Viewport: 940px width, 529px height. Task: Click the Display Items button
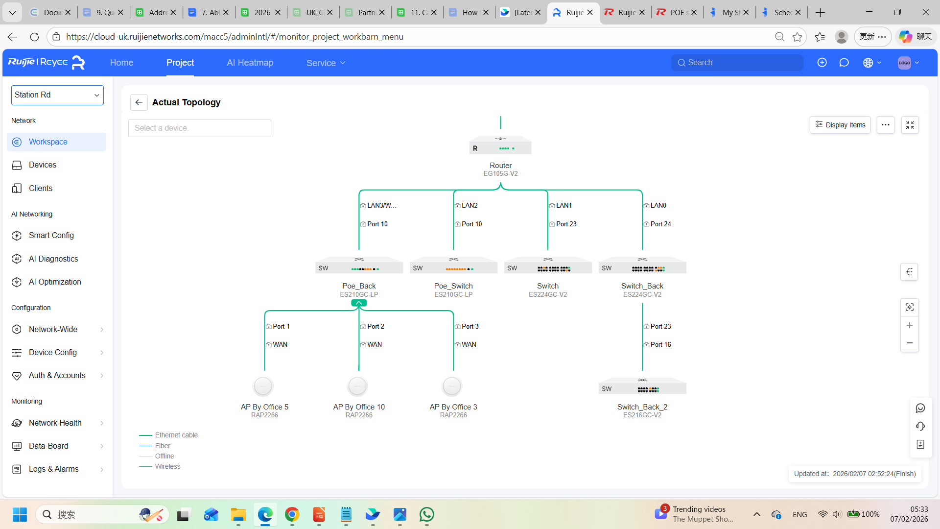(x=840, y=125)
